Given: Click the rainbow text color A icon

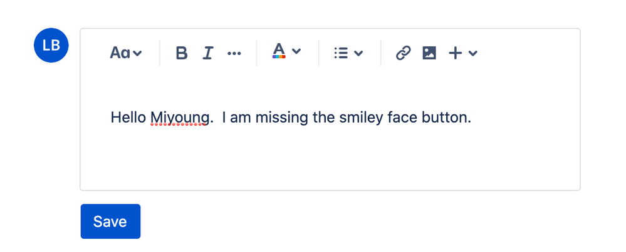Looking at the screenshot, I should 279,51.
